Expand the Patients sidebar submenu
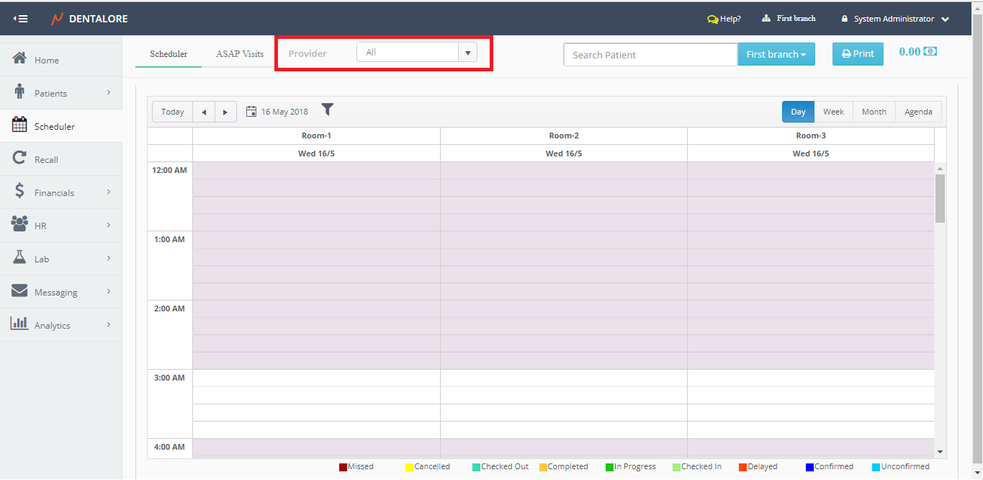Image resolution: width=983 pixels, height=480 pixels. click(108, 92)
